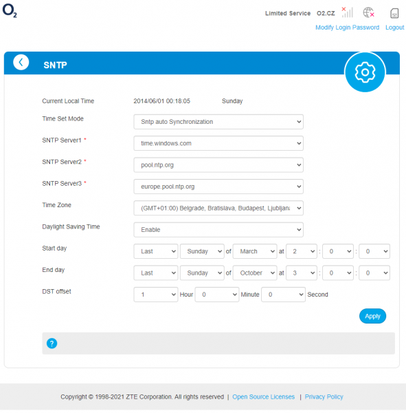Click the blue help question mark icon

click(x=52, y=343)
